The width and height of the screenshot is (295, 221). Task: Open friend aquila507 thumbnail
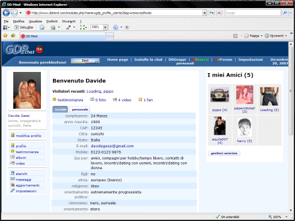point(220,126)
